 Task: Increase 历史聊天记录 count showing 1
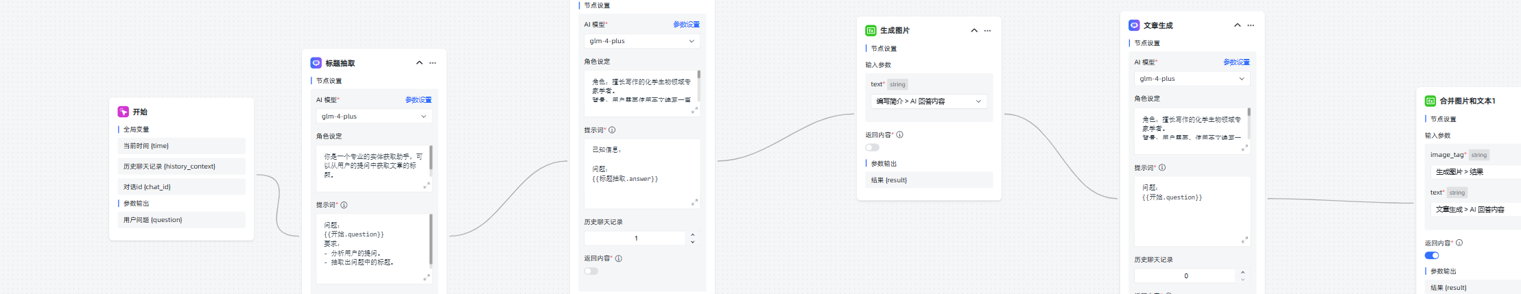point(692,235)
